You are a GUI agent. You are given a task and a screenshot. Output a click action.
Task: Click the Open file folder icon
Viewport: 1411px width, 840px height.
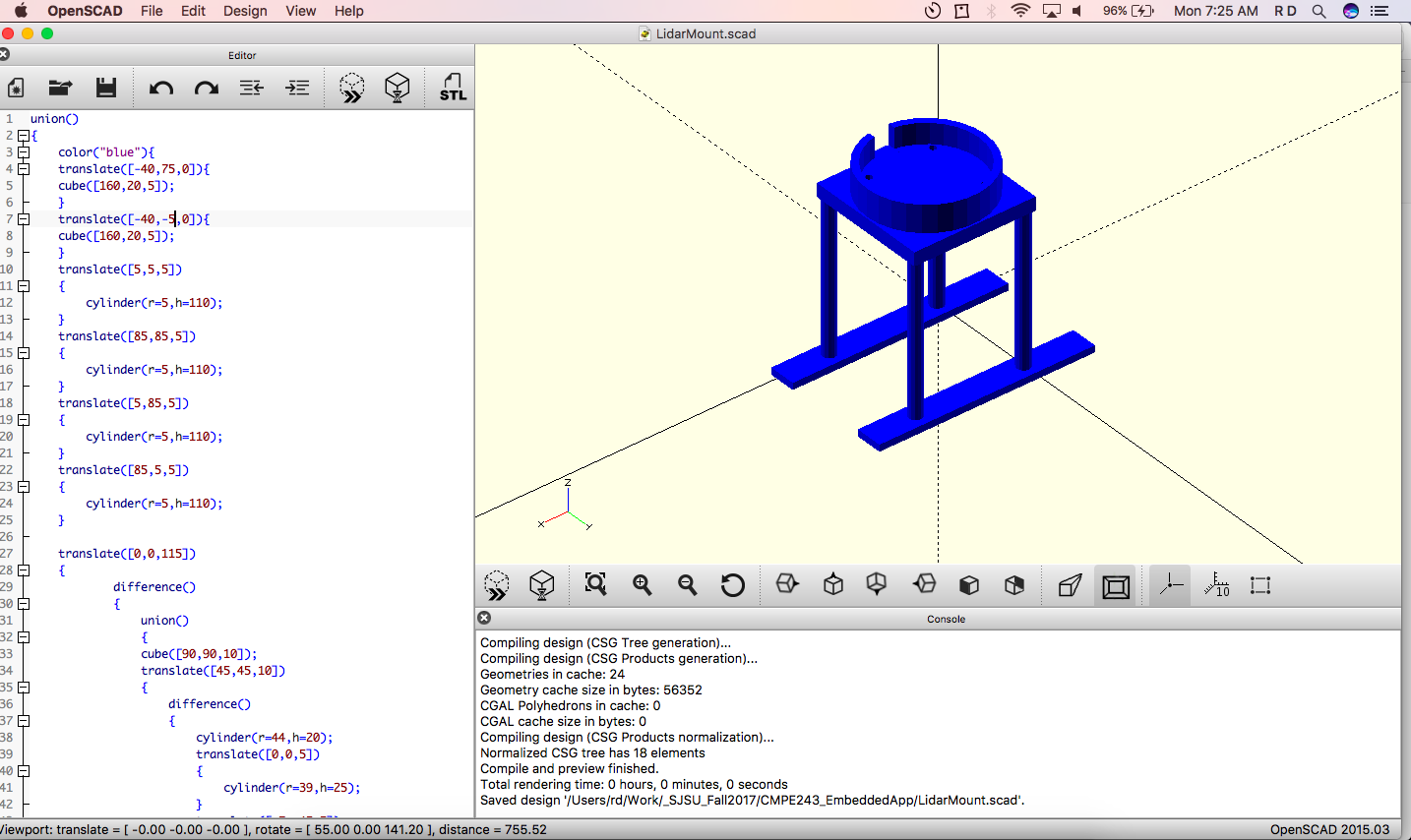coord(60,88)
